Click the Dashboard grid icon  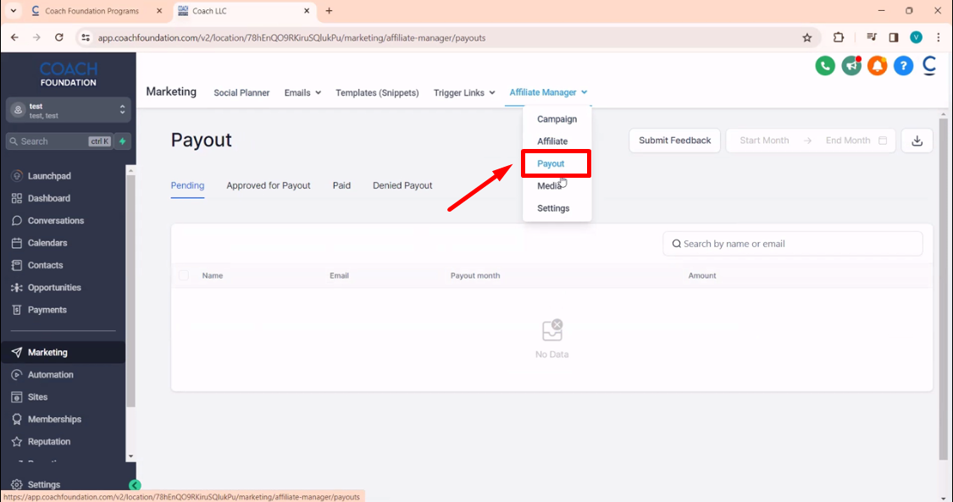(x=17, y=198)
